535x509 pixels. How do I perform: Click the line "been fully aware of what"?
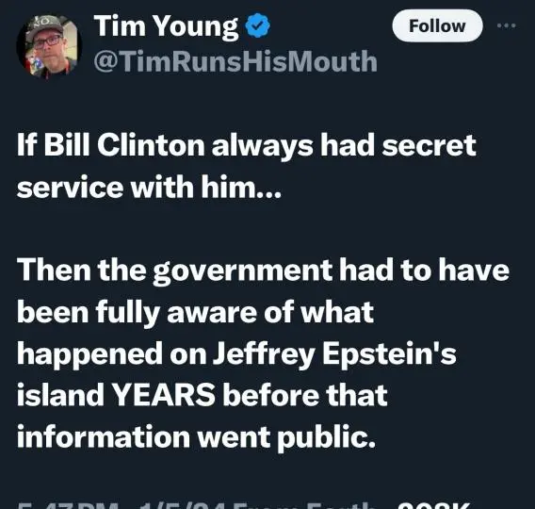[x=196, y=313]
